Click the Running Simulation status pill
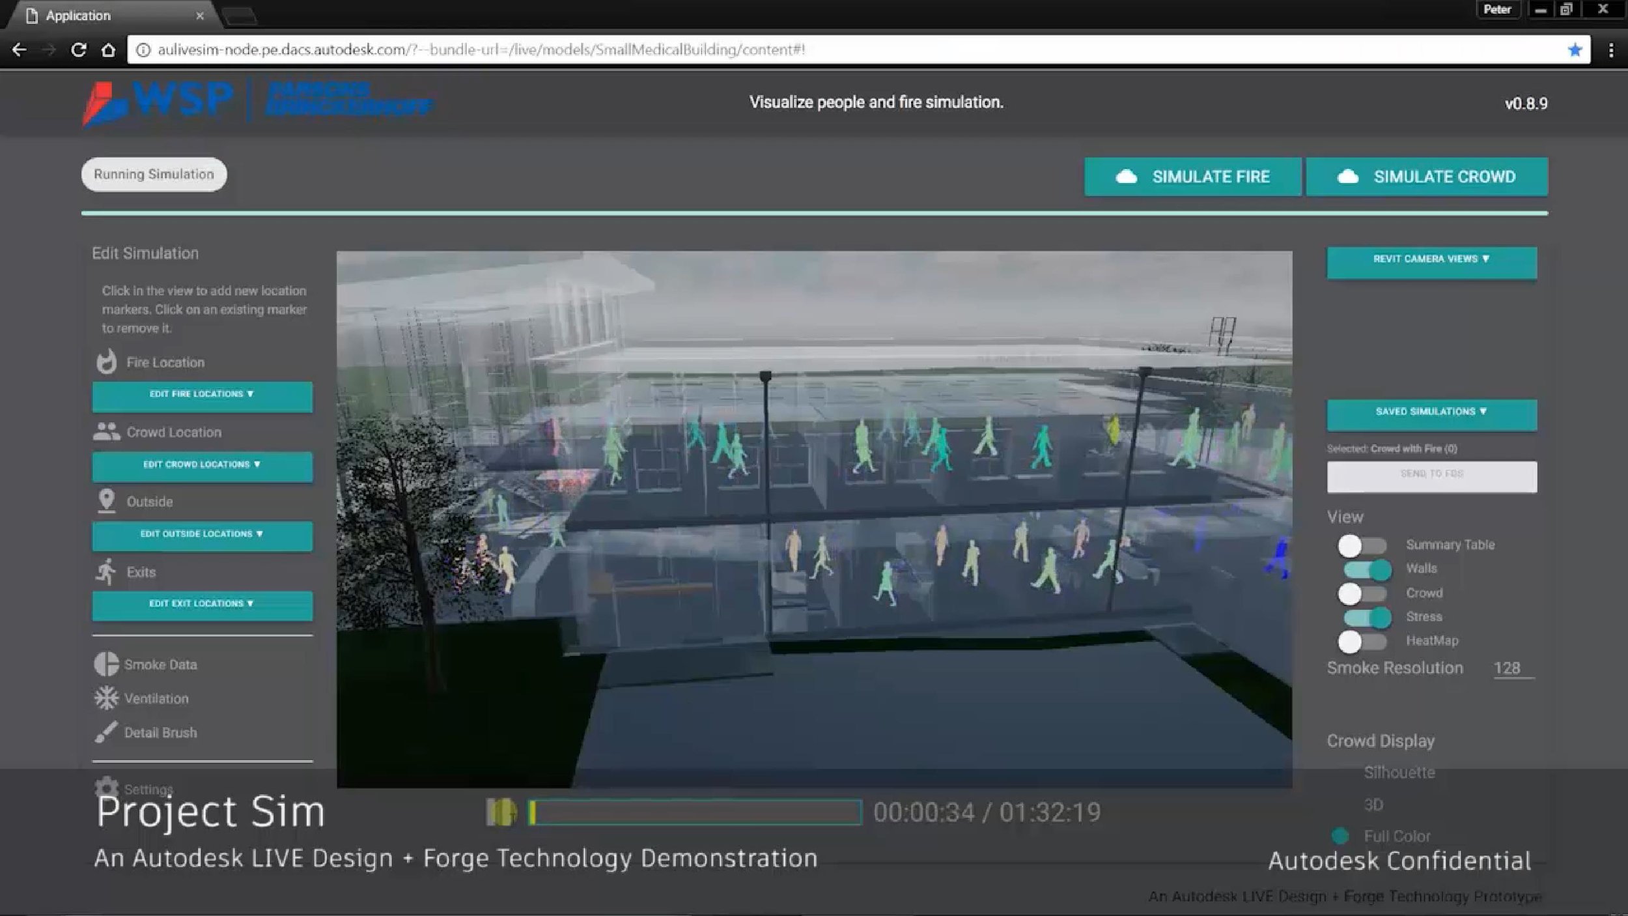1628x916 pixels. (x=154, y=174)
